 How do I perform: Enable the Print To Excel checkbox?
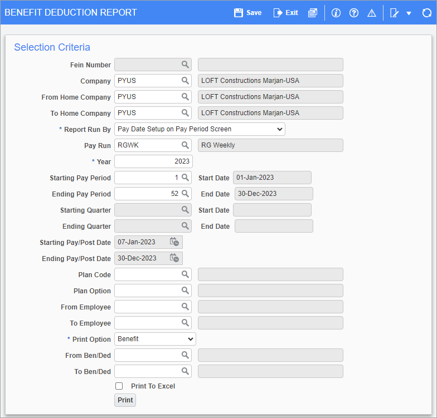point(119,386)
